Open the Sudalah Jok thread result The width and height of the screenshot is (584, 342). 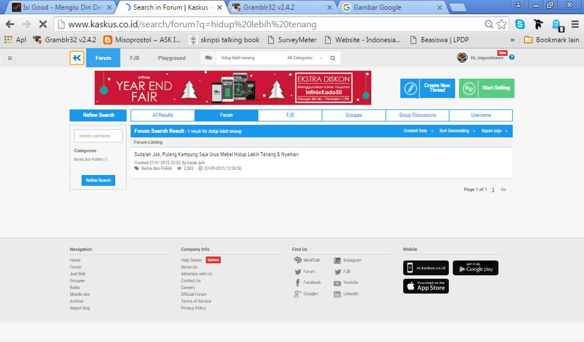216,154
